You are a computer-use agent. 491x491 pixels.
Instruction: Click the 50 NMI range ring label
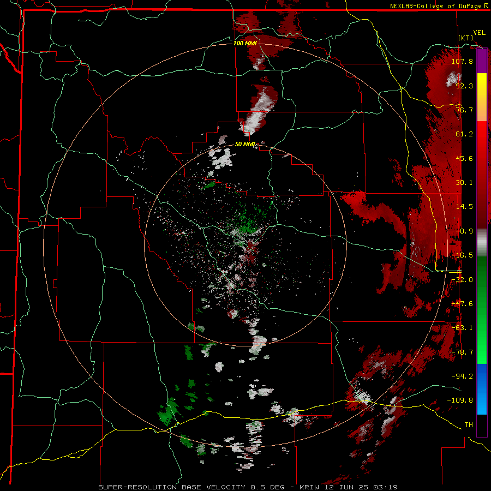tap(245, 145)
